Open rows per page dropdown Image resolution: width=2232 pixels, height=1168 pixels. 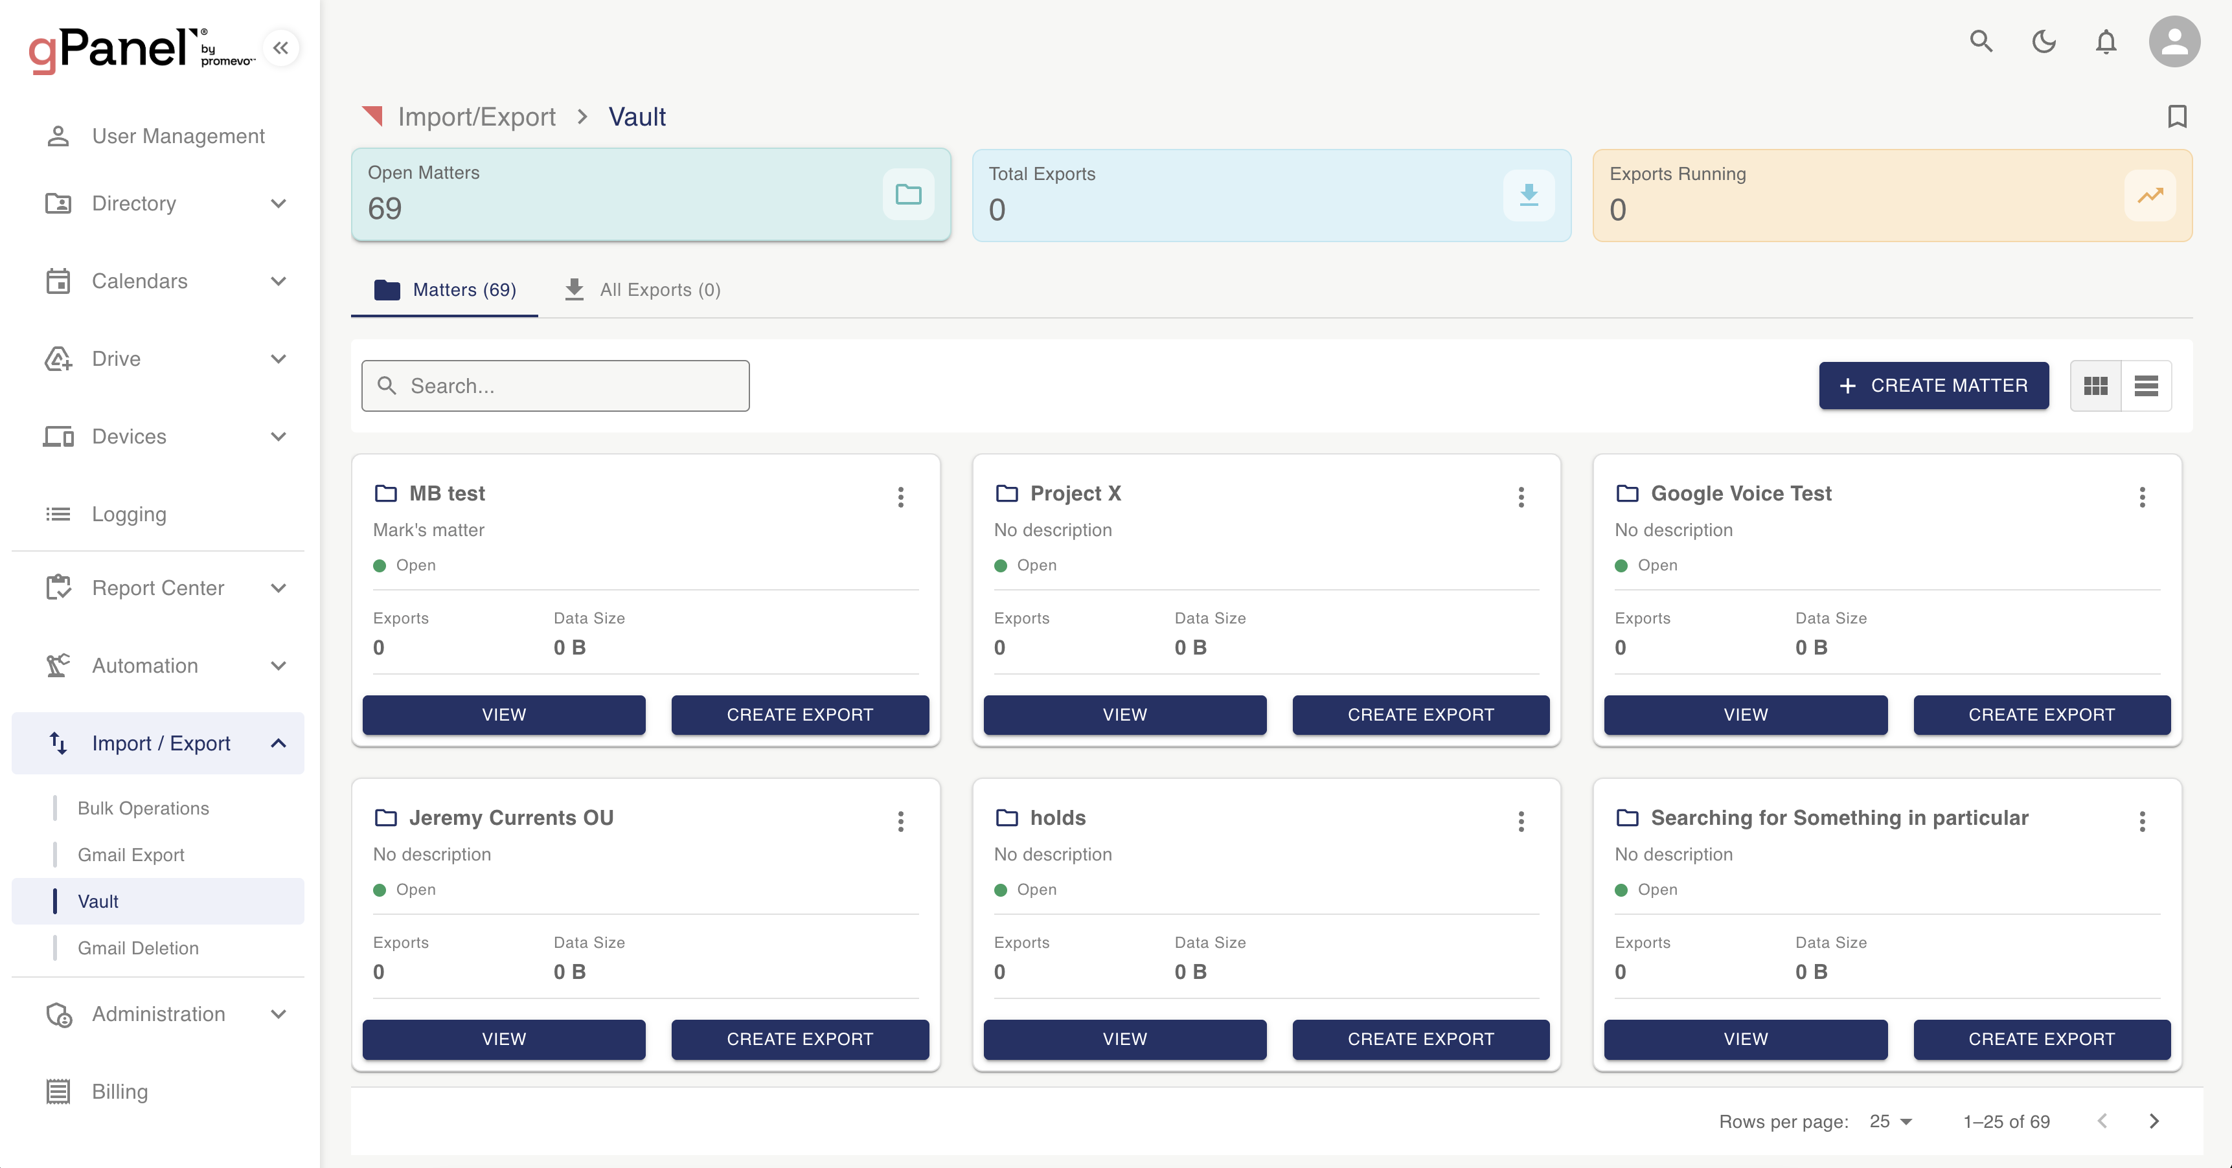tap(1890, 1121)
